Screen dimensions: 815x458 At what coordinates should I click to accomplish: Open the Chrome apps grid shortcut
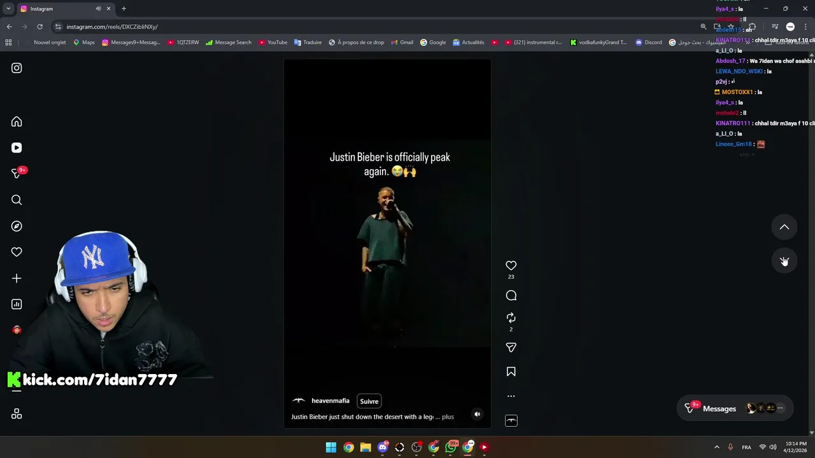8,43
